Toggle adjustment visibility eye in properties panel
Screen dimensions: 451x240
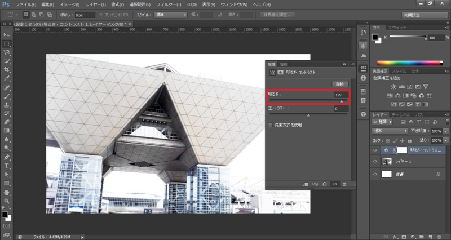coord(335,184)
